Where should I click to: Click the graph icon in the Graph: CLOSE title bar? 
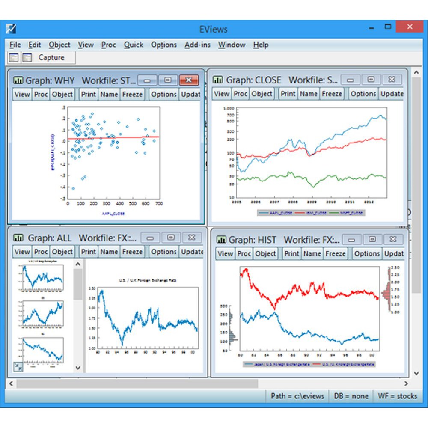[218, 80]
